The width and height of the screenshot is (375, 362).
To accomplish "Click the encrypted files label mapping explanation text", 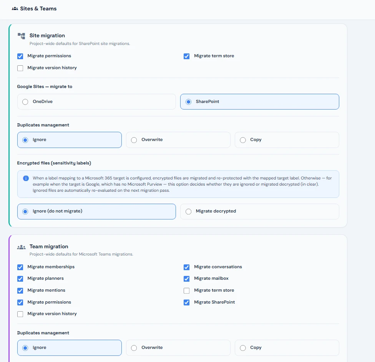I will tap(182, 184).
